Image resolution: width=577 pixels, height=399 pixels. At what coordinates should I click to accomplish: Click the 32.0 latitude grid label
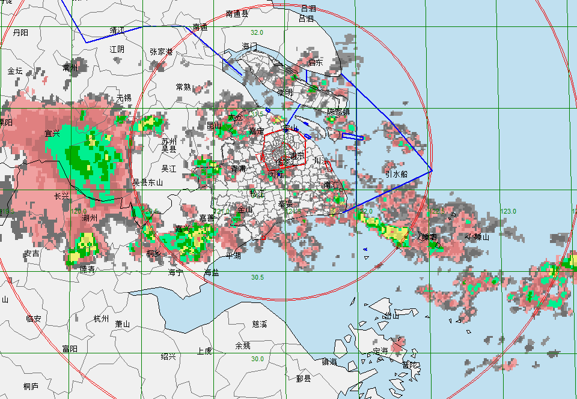pos(257,32)
